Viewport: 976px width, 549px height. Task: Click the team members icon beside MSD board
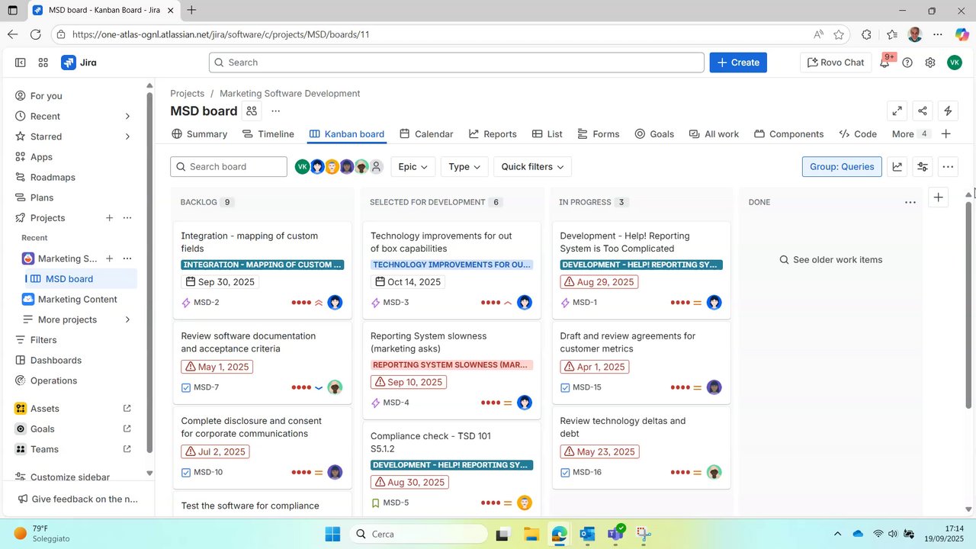(x=252, y=111)
